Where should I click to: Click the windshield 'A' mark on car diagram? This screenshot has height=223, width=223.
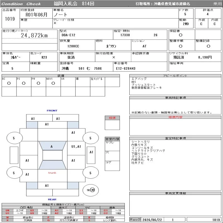tap(52, 147)
